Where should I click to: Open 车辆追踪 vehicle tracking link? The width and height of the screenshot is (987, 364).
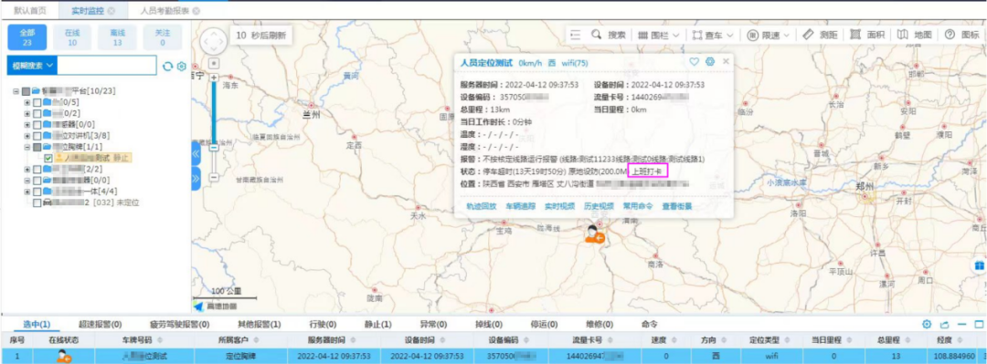pos(521,205)
